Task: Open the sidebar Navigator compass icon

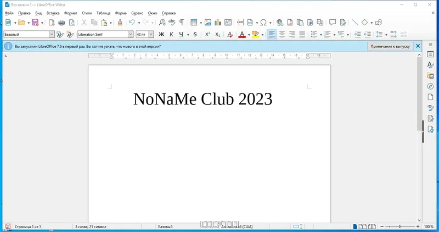Action: coord(430,86)
